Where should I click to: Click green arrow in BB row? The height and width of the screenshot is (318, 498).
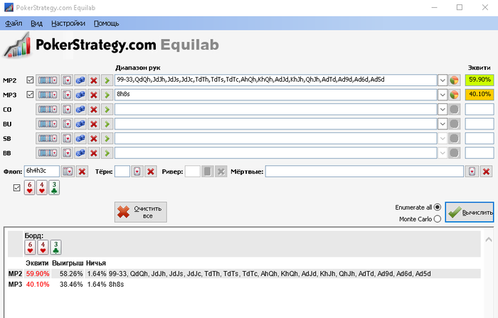(x=107, y=153)
